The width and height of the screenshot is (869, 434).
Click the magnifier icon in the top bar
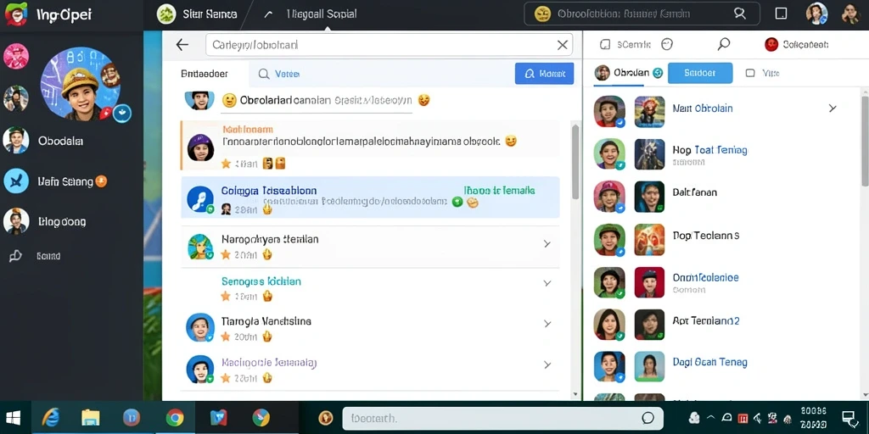click(740, 14)
